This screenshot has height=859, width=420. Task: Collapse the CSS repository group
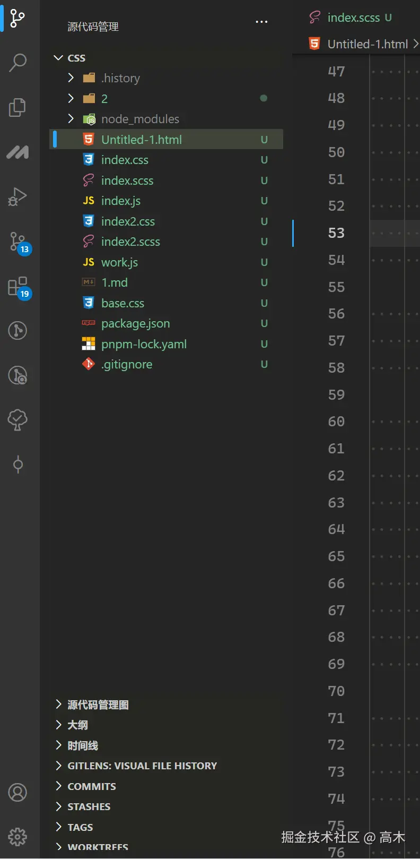point(58,57)
